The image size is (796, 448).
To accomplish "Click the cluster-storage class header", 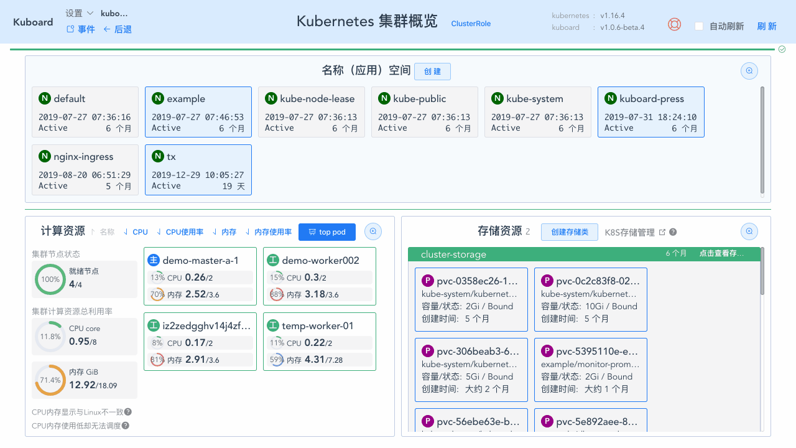I will (584, 254).
